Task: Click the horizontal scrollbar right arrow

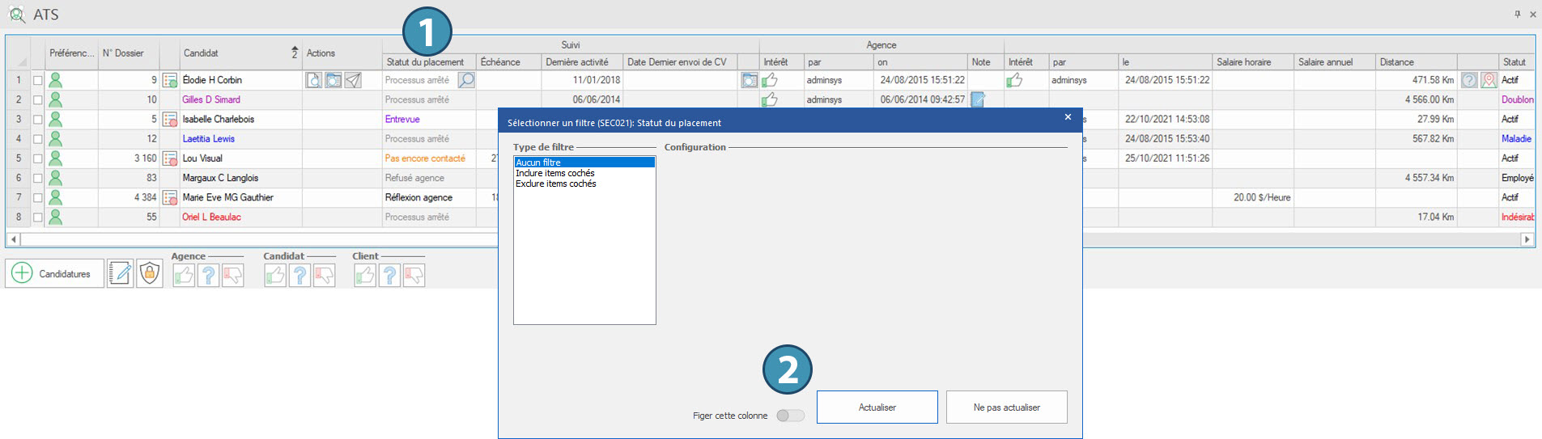Action: click(x=1527, y=239)
